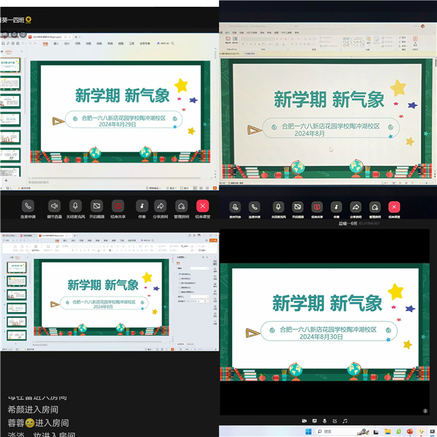This screenshot has height=437, width=437.
Task: Open 会员专享 tab in top-left WPS window
Action: (145, 44)
